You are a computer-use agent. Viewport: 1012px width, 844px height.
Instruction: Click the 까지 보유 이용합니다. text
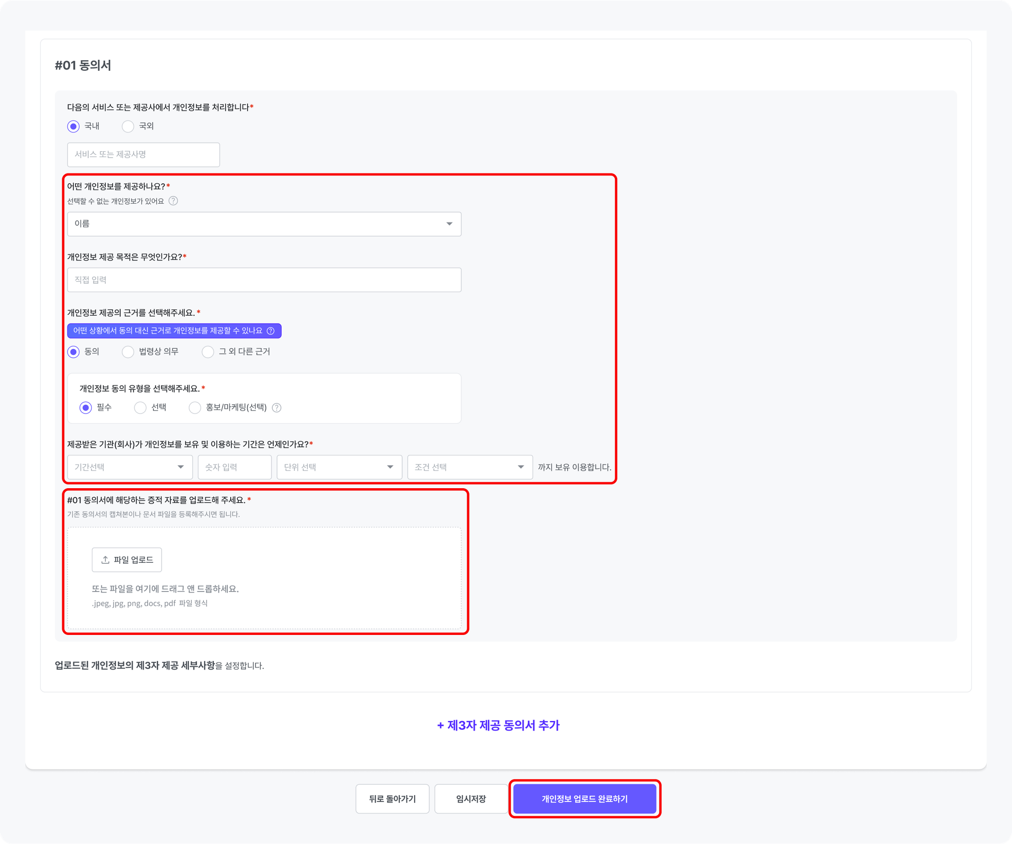coord(575,467)
